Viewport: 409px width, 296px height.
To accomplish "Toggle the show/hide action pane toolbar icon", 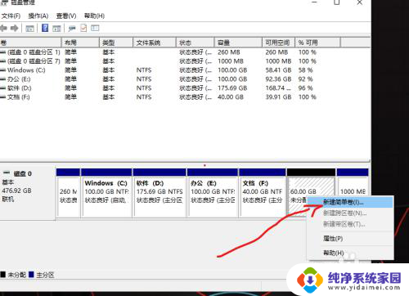I will [56, 28].
